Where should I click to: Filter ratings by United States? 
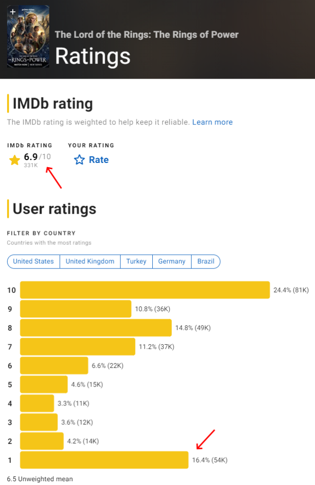(x=33, y=261)
